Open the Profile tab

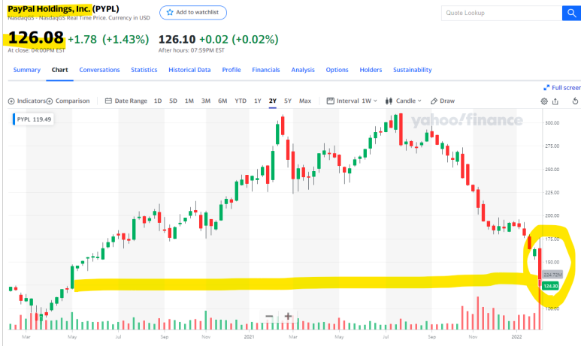[x=231, y=70]
